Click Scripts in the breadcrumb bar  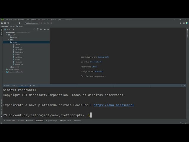coord(19,26)
